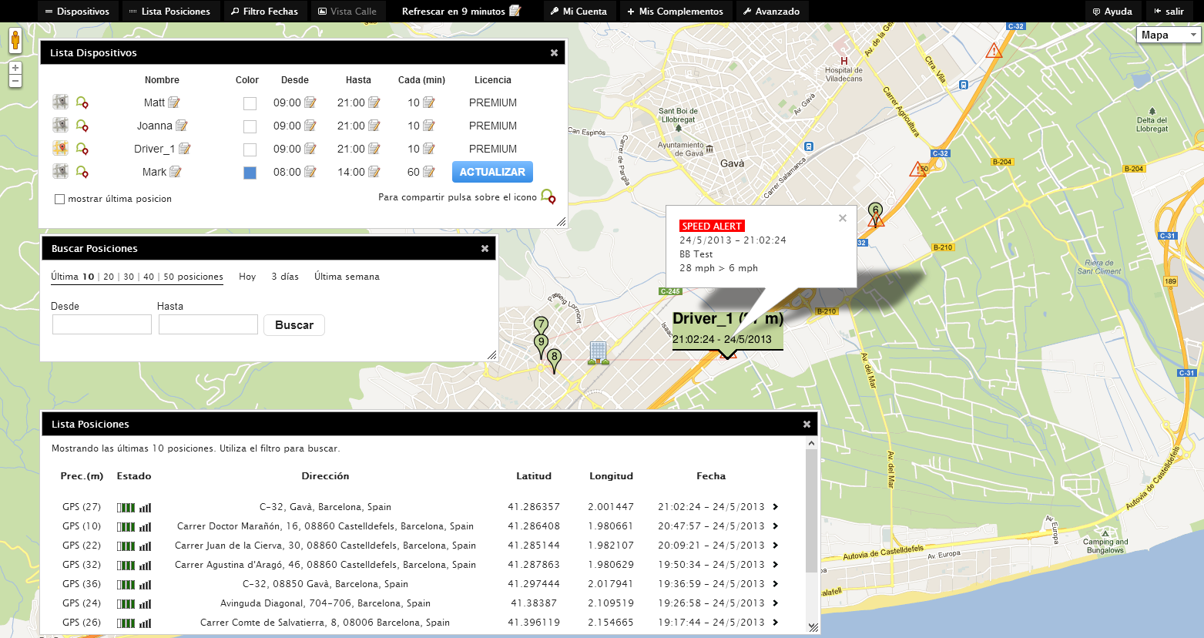The width and height of the screenshot is (1204, 638).
Task: Edit the name Matt
Action: [x=174, y=102]
